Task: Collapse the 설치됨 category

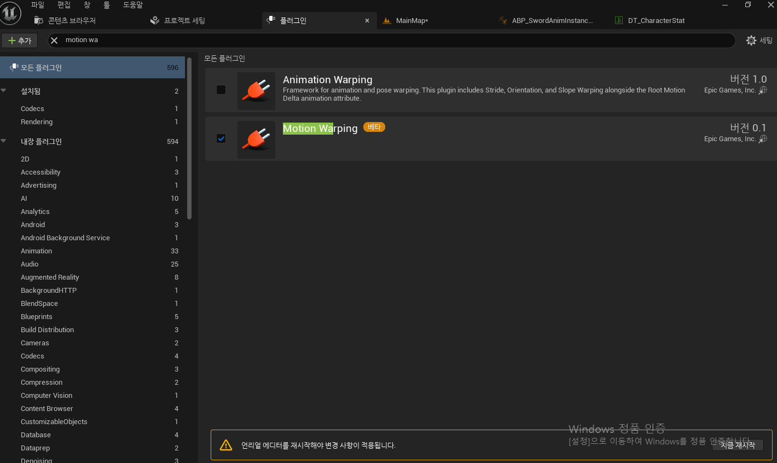Action: click(x=4, y=91)
